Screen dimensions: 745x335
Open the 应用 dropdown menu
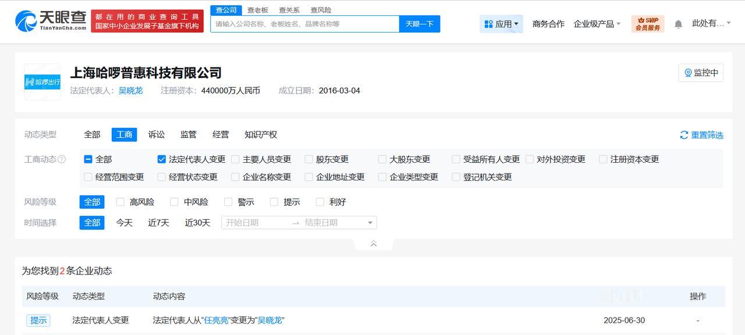point(501,24)
